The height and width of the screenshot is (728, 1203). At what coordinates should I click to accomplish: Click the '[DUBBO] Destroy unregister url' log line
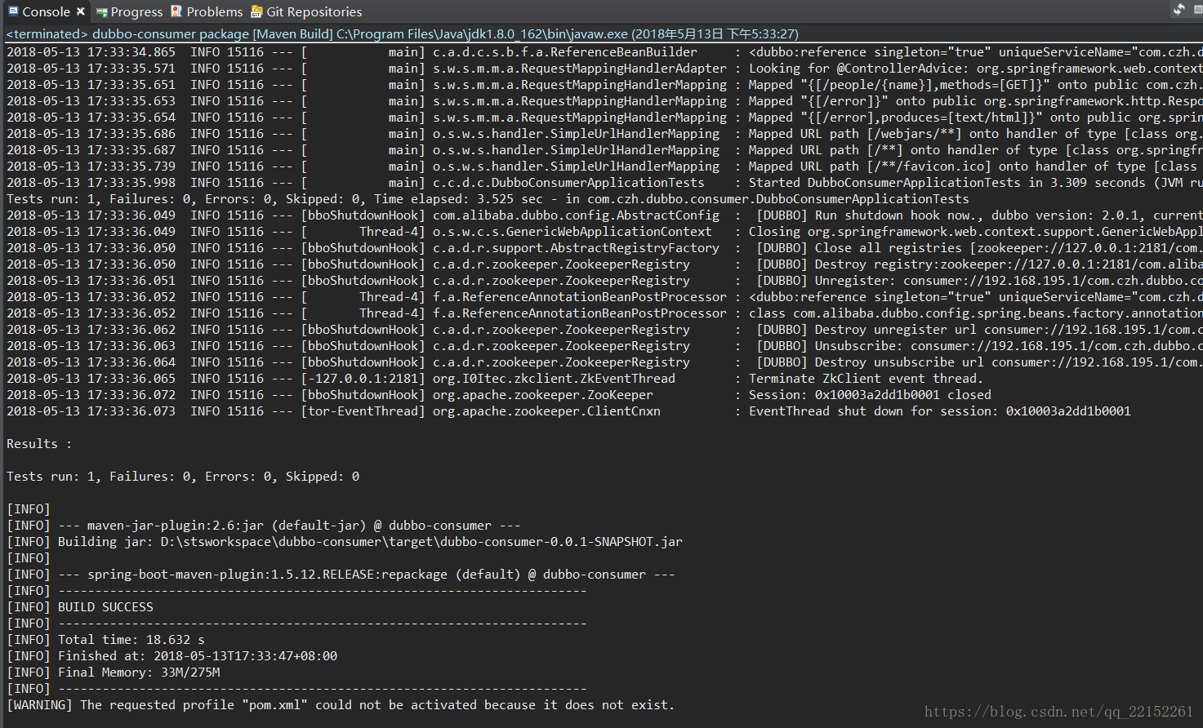point(604,330)
